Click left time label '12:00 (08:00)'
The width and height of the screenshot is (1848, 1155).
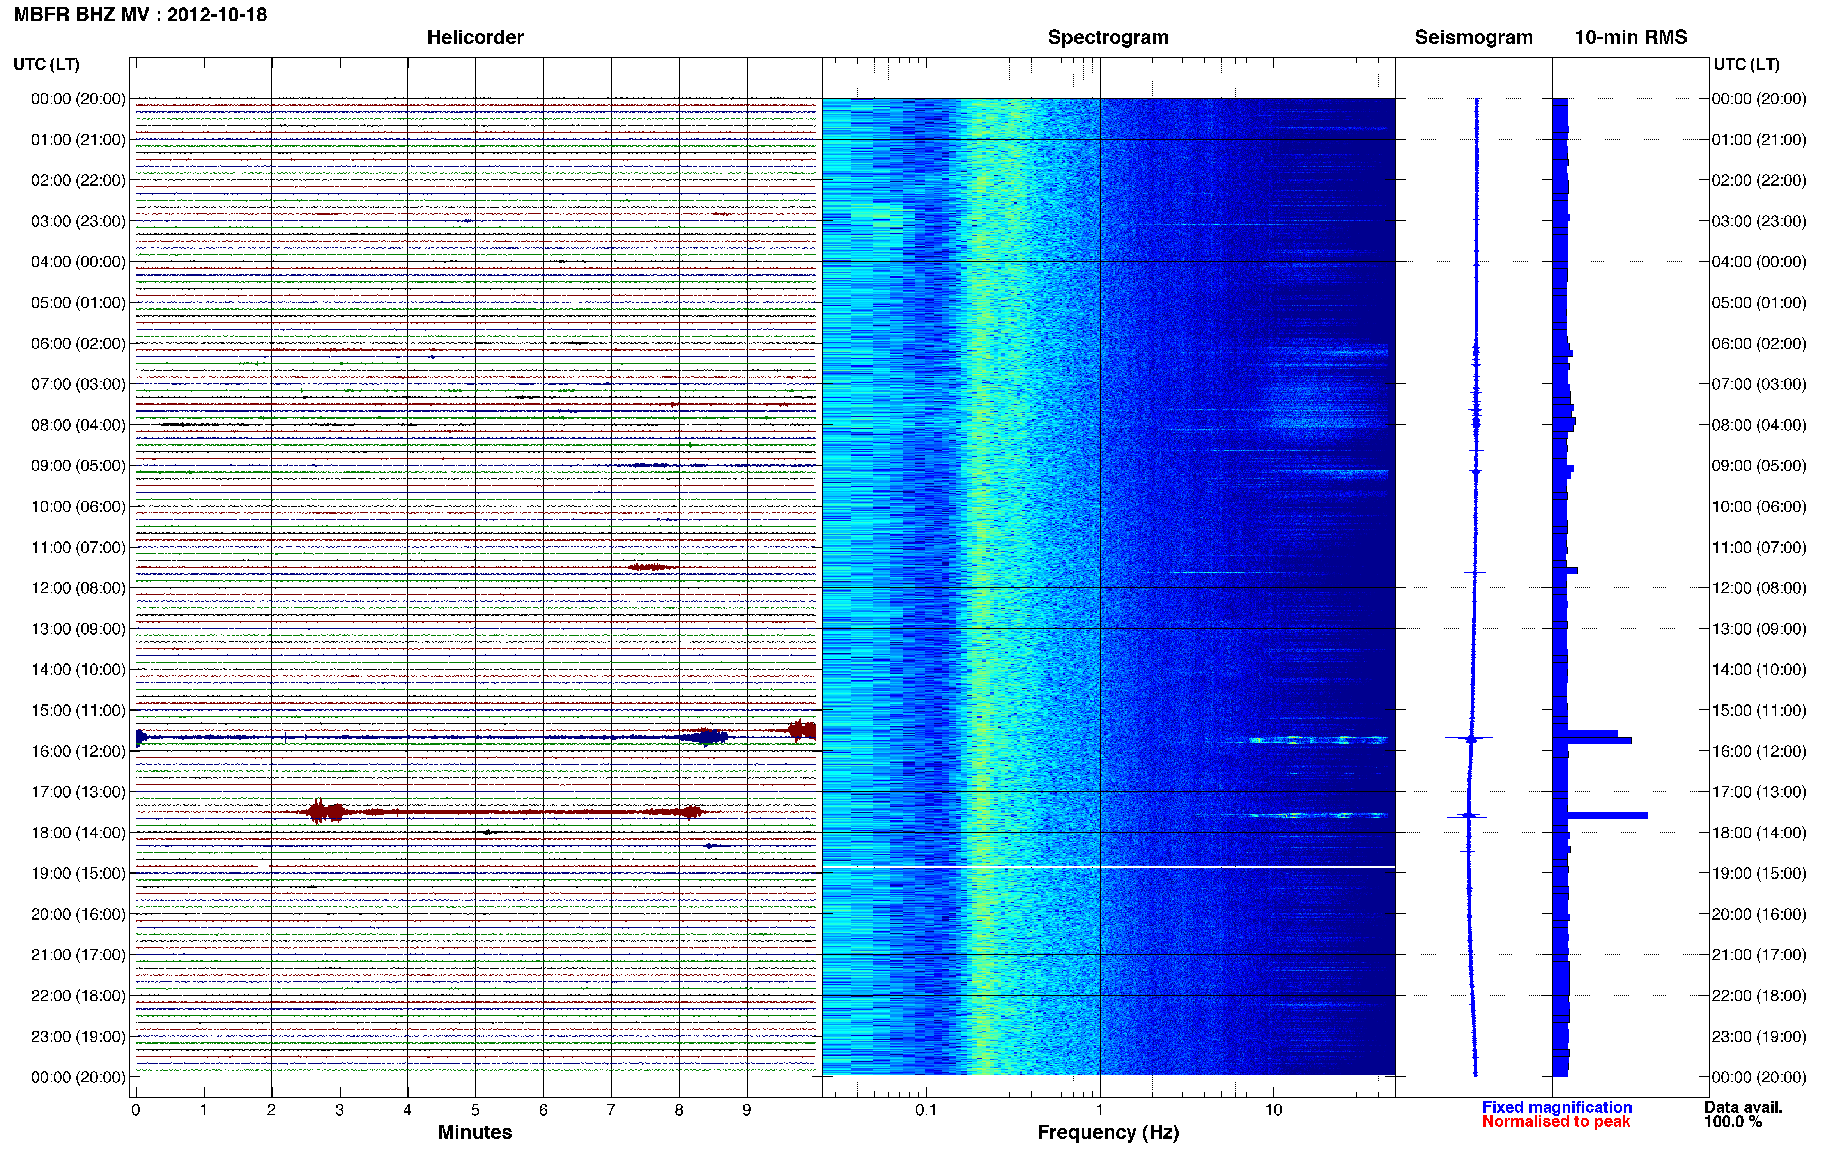[78, 588]
